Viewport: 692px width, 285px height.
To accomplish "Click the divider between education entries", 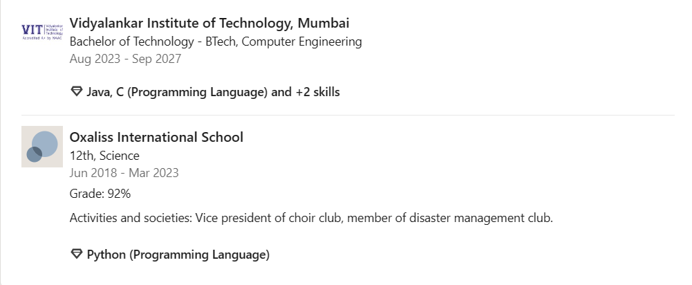I will tap(348, 115).
